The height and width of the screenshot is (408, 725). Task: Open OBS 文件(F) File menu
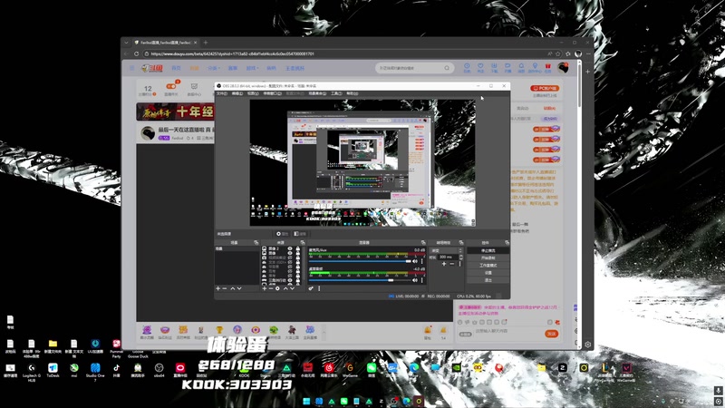(x=222, y=93)
